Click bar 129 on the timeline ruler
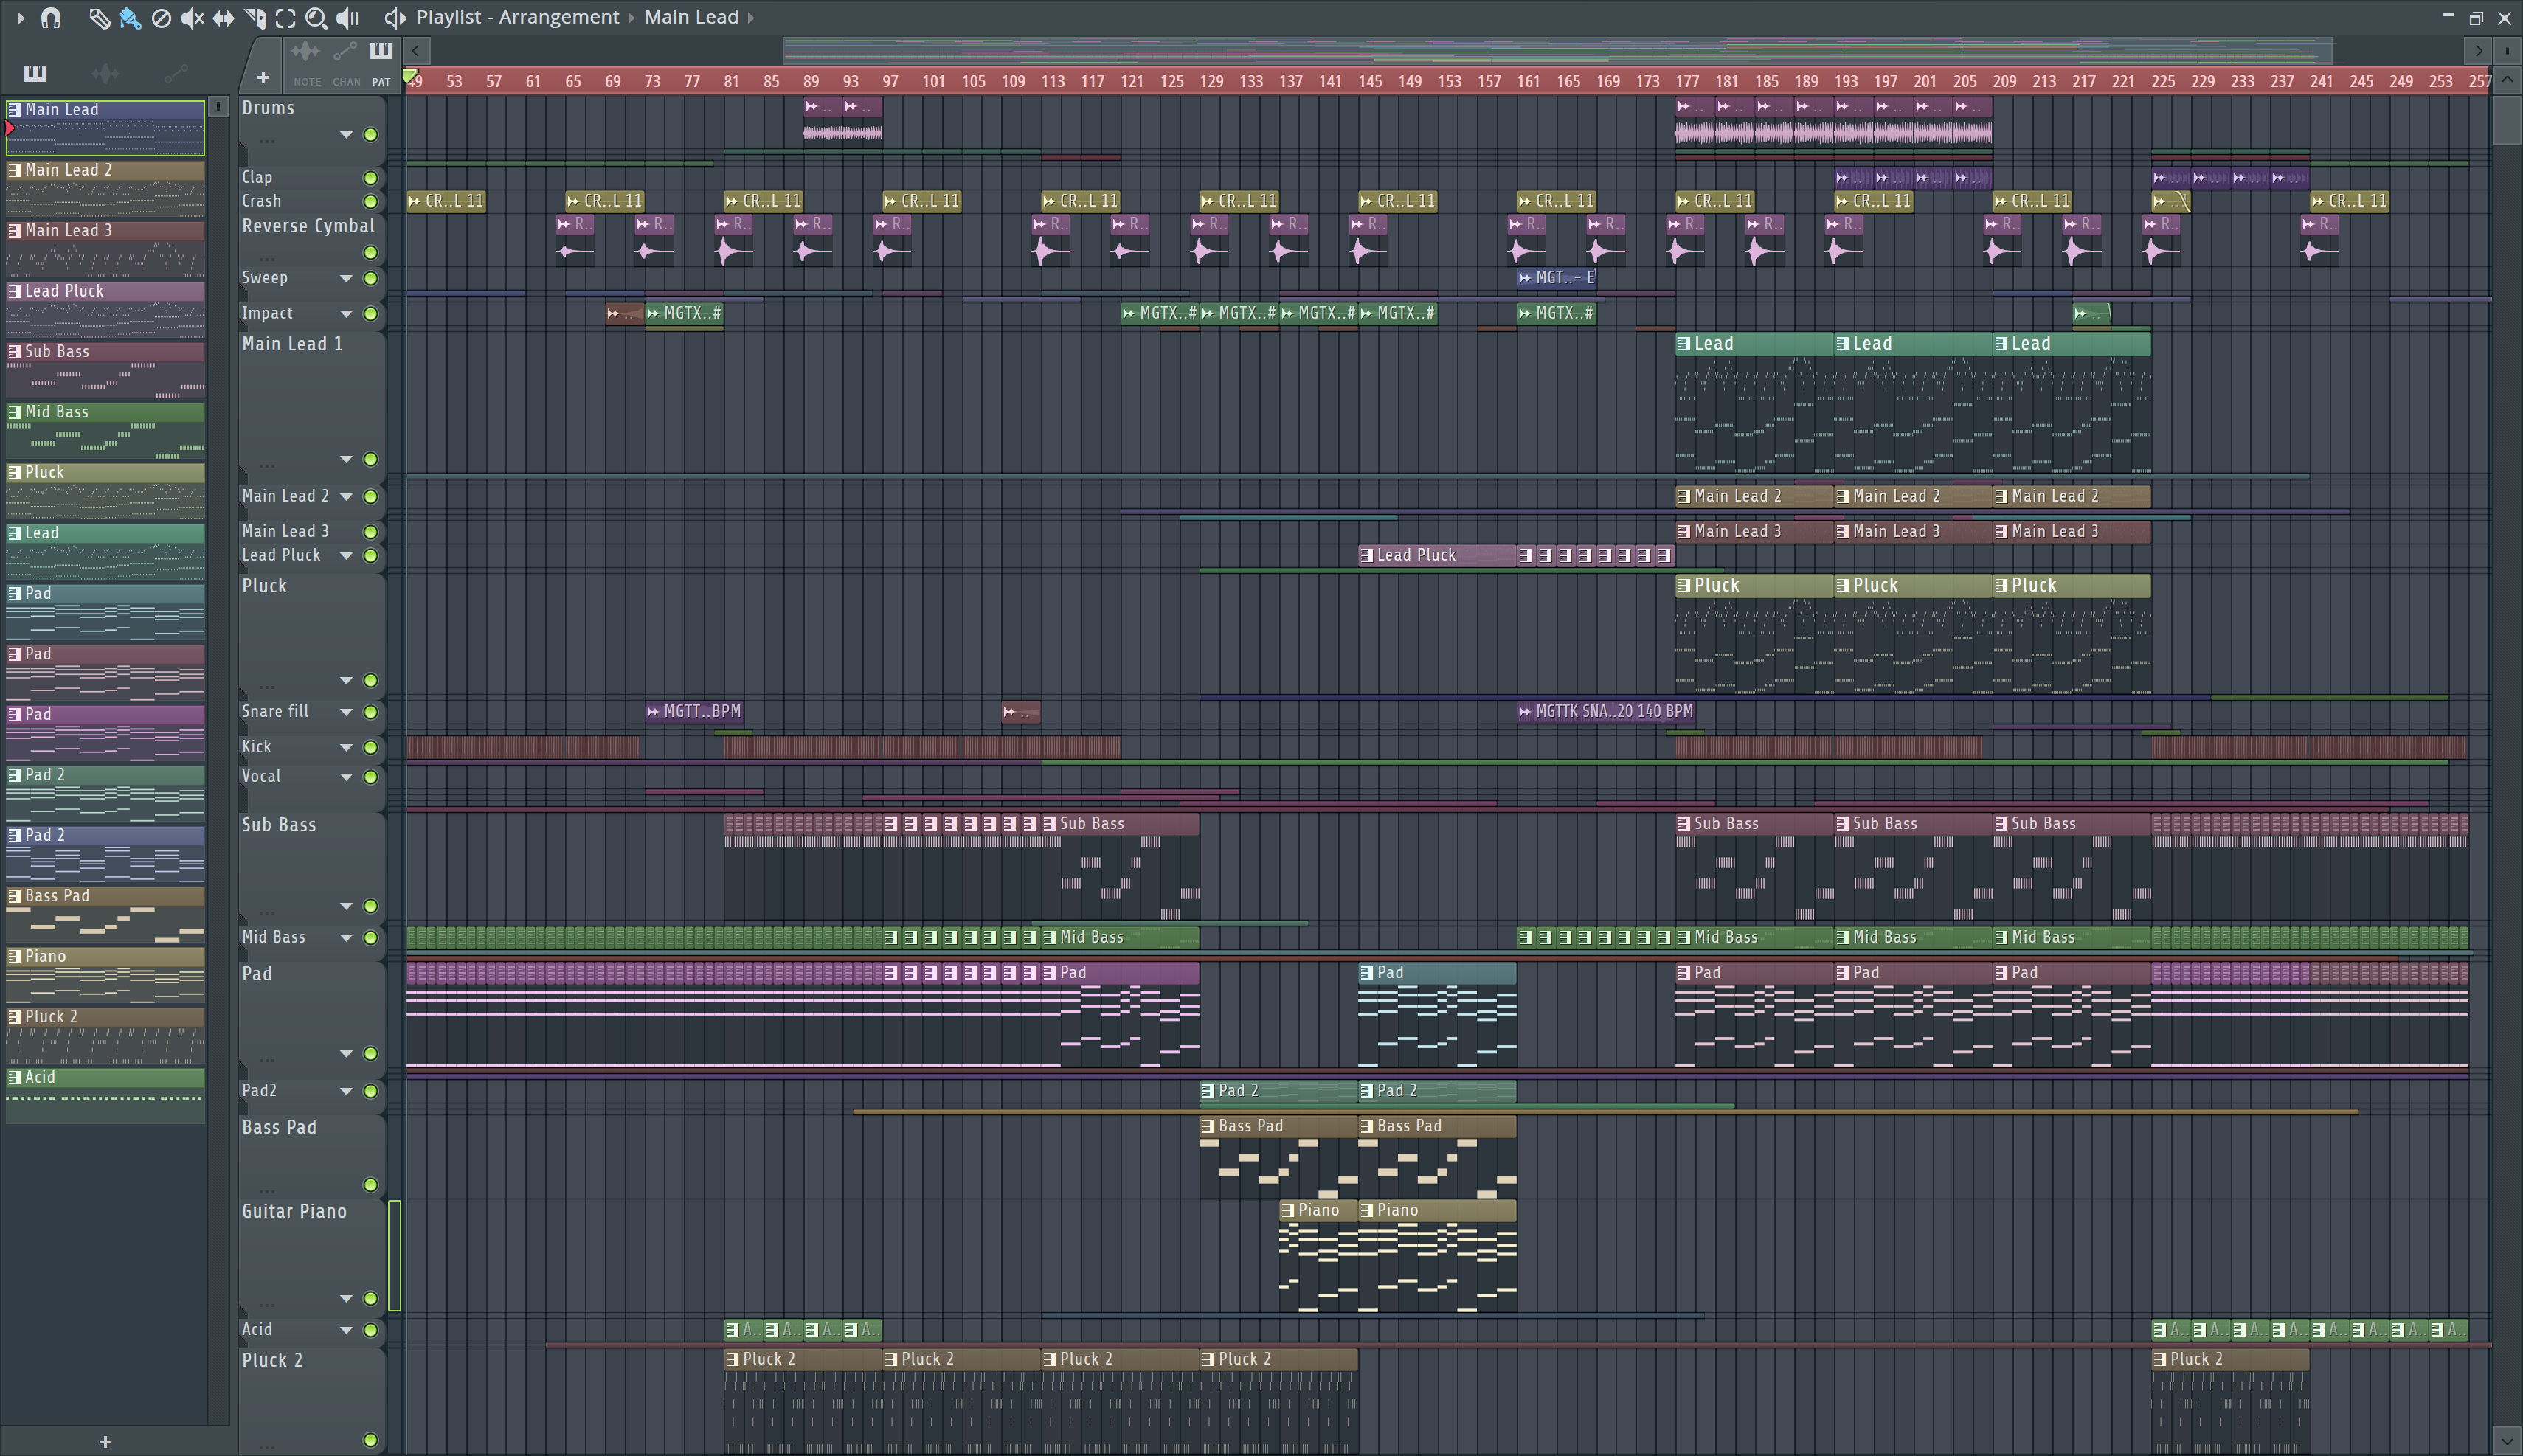Image resolution: width=2523 pixels, height=1456 pixels. (x=1211, y=81)
